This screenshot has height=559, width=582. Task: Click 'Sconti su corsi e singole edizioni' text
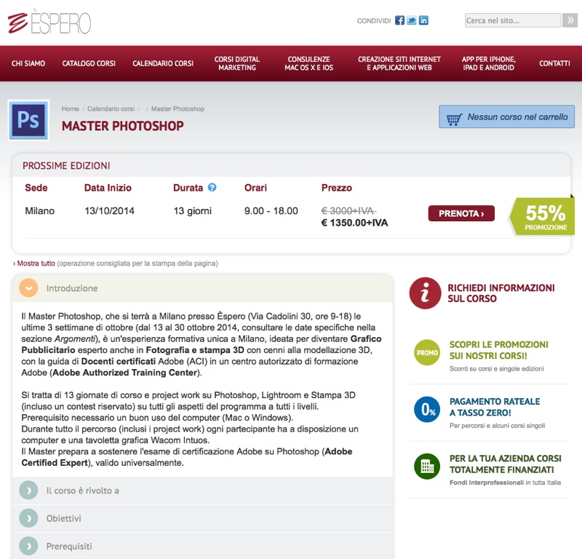497,368
